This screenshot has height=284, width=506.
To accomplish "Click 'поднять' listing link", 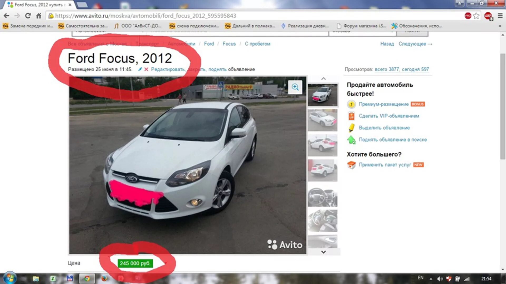I will point(217,69).
